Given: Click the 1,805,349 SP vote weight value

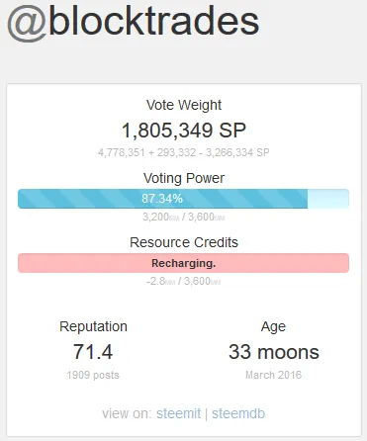Looking at the screenshot, I should [184, 131].
